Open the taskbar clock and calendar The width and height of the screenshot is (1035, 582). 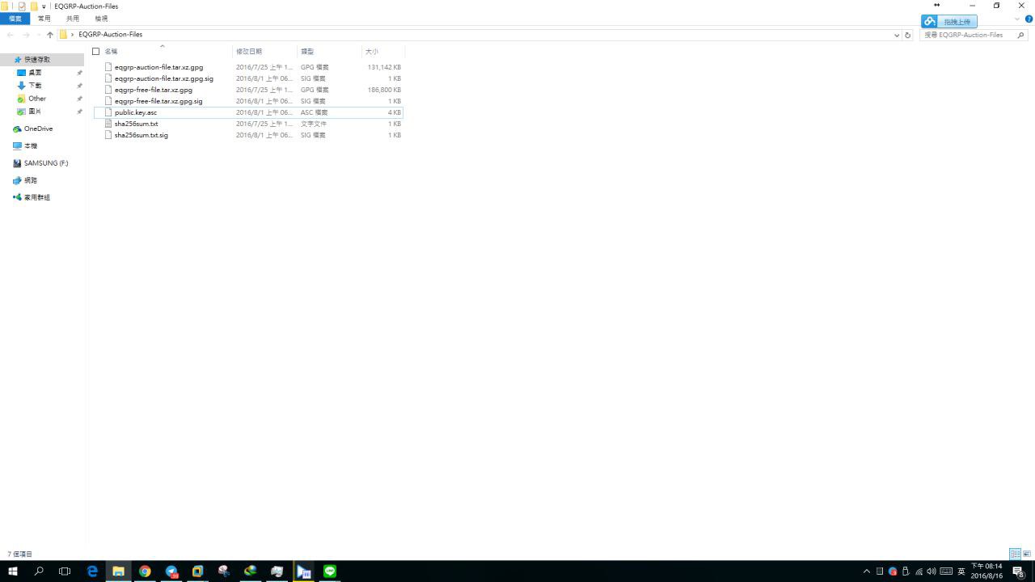(x=986, y=571)
